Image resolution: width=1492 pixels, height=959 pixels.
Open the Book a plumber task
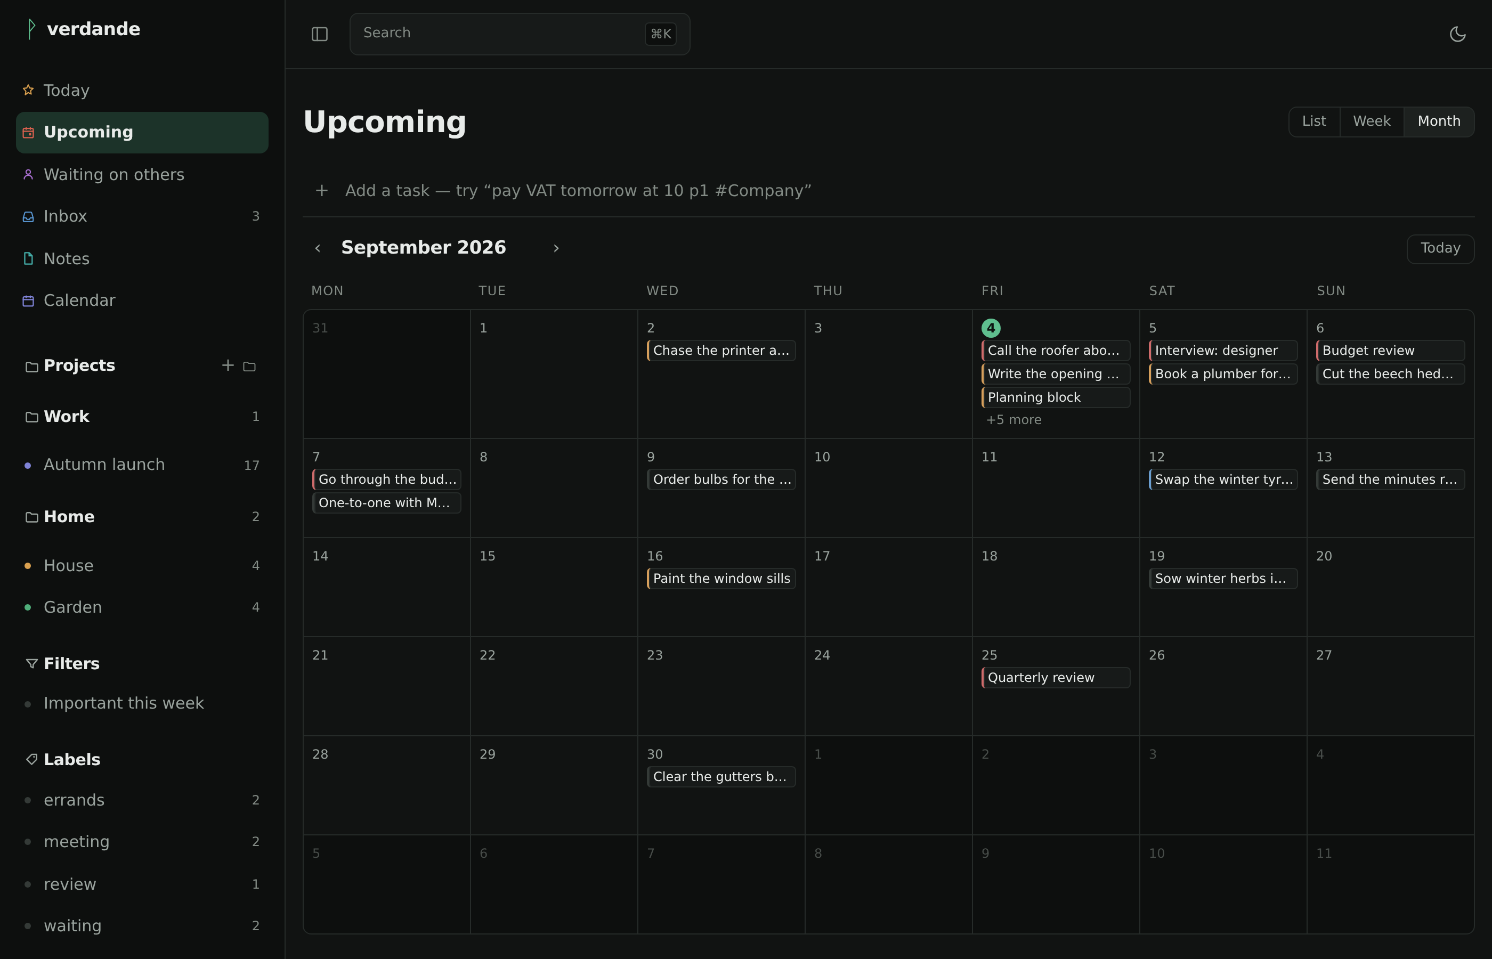pos(1223,374)
